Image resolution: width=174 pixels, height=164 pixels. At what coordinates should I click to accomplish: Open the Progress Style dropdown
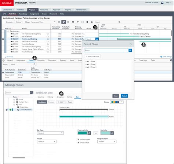[107, 142]
